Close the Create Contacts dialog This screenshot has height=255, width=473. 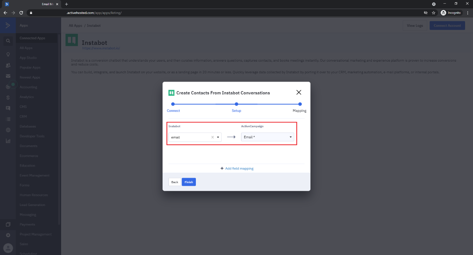[x=299, y=92]
